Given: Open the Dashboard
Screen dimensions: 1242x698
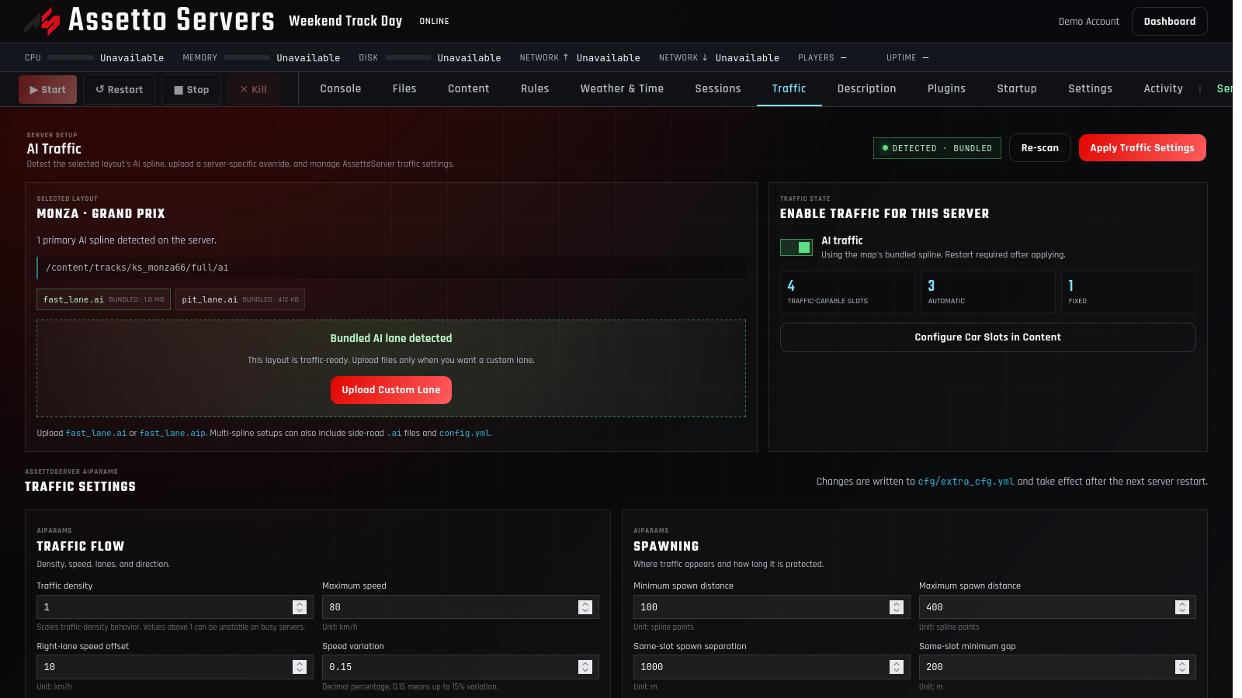Looking at the screenshot, I should click(x=1170, y=22).
